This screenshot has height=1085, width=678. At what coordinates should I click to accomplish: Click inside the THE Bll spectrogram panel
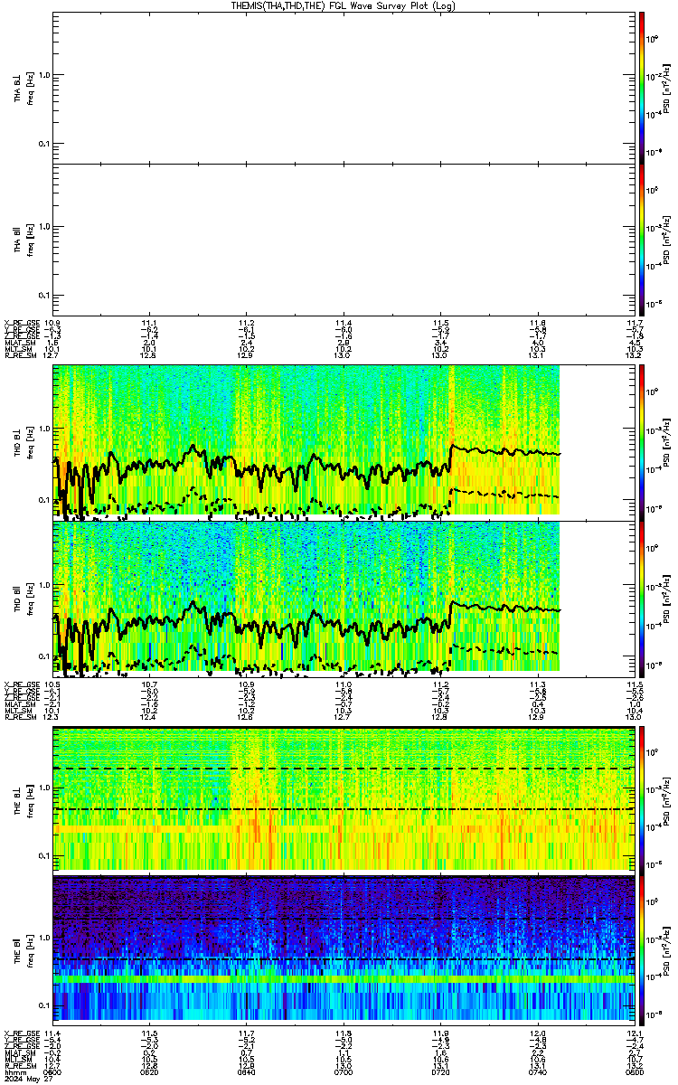tap(342, 950)
